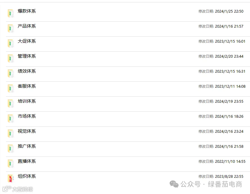Select the 直播体系 folder icon

click(11, 164)
